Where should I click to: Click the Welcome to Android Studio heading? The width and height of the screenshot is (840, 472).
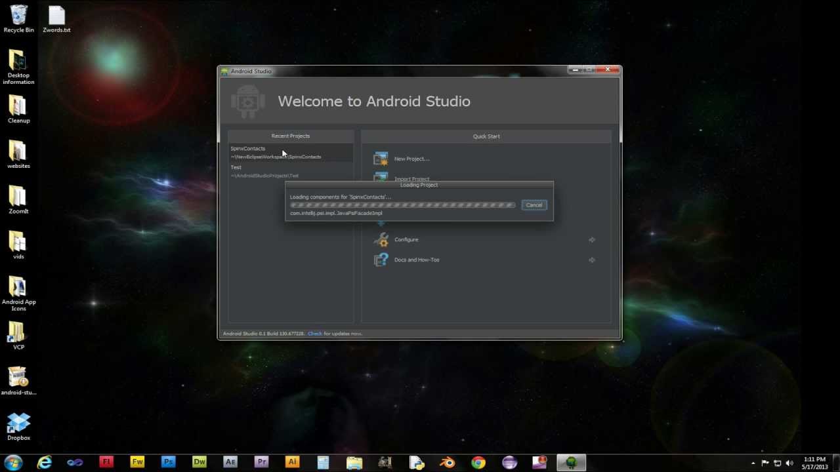(x=374, y=102)
